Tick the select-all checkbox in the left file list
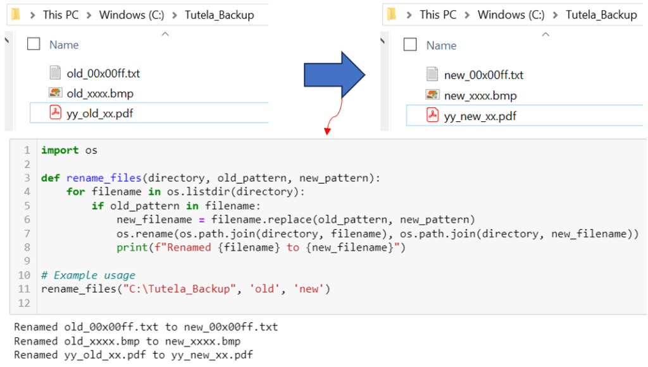 coord(34,44)
